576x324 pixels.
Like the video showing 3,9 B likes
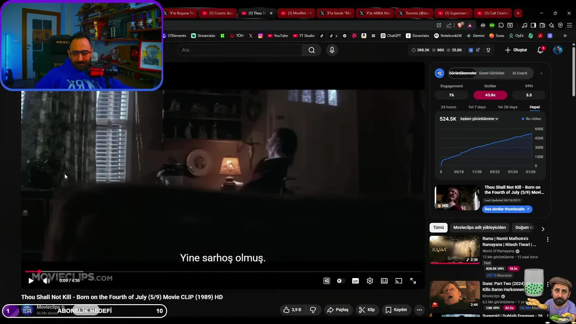(x=292, y=310)
